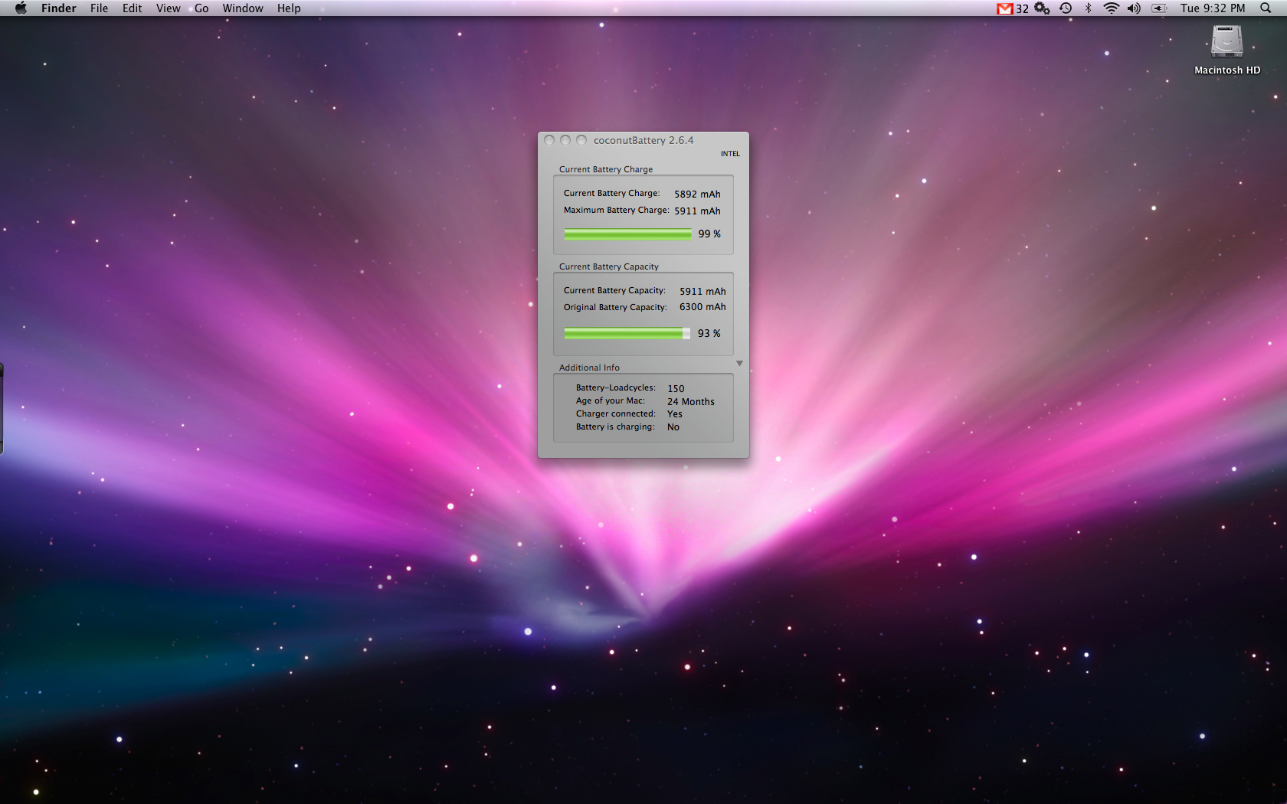
Task: Open the battery status menu
Action: (x=1159, y=8)
